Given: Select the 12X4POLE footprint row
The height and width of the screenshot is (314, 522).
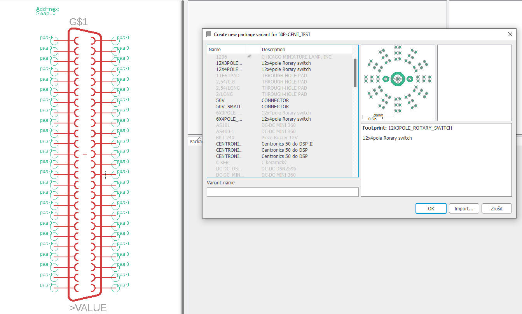Looking at the screenshot, I should click(229, 69).
